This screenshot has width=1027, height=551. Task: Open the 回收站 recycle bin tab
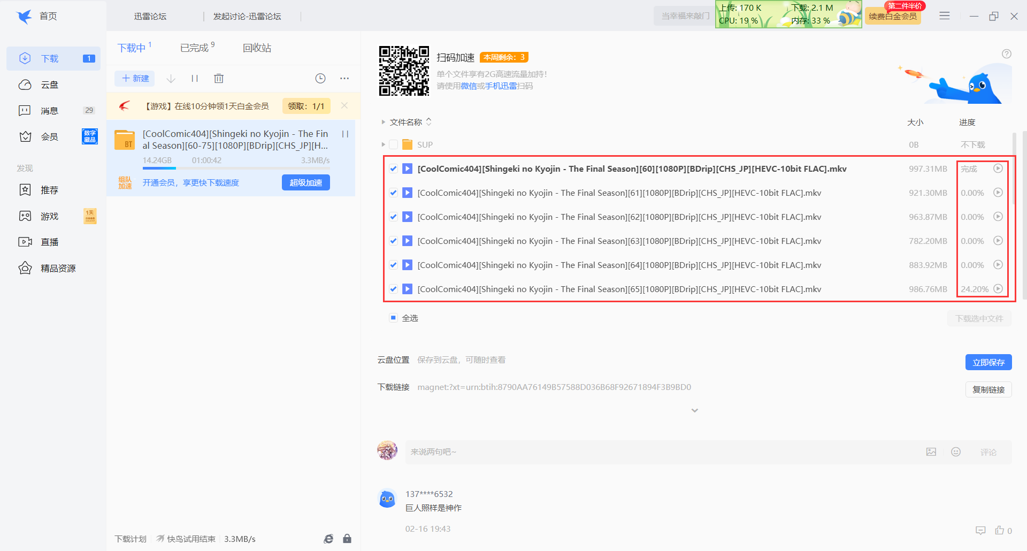pyautogui.click(x=257, y=48)
